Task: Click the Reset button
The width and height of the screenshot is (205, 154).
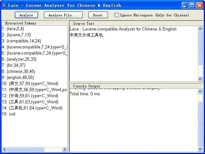Action: 98,15
